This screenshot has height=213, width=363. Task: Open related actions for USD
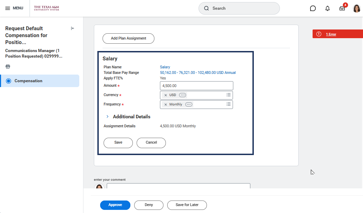pyautogui.click(x=183, y=95)
